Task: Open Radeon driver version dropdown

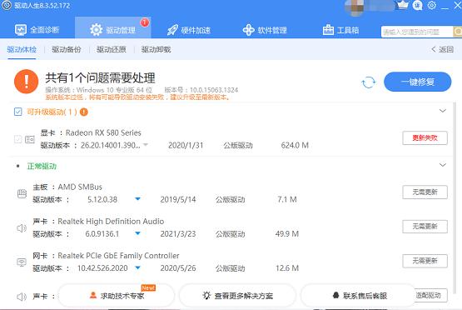Action: click(x=145, y=145)
